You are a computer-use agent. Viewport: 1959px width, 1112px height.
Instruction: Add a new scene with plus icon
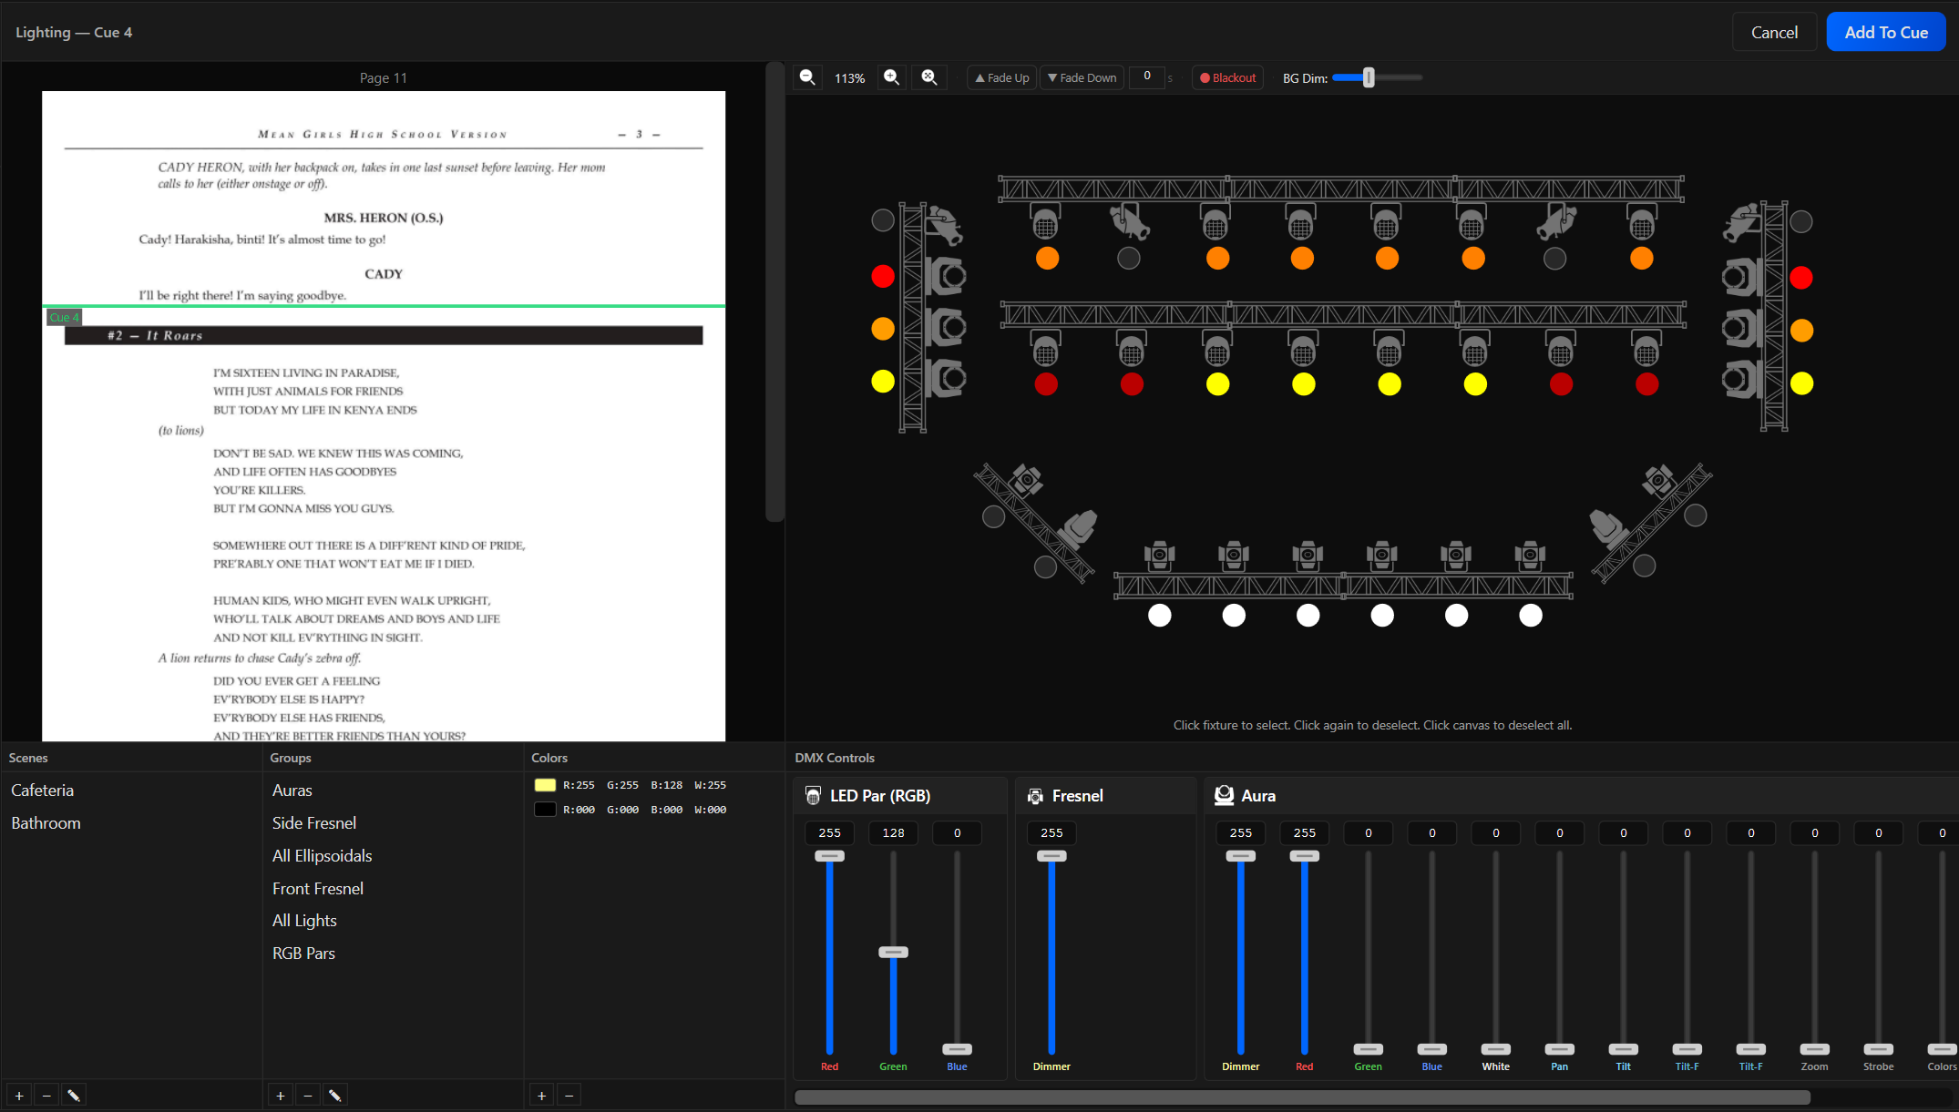click(19, 1096)
